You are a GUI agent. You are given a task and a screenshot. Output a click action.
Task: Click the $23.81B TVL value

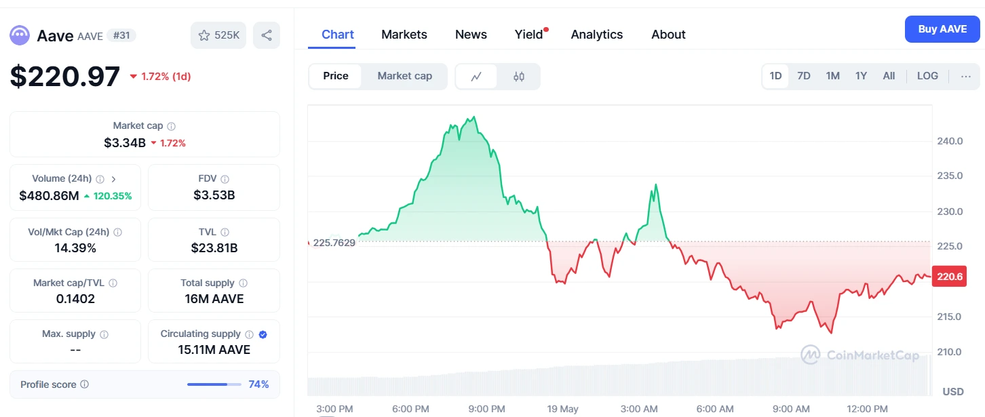pos(214,248)
